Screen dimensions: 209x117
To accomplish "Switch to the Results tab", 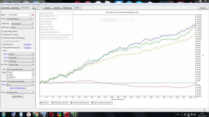I will pos(47,8).
